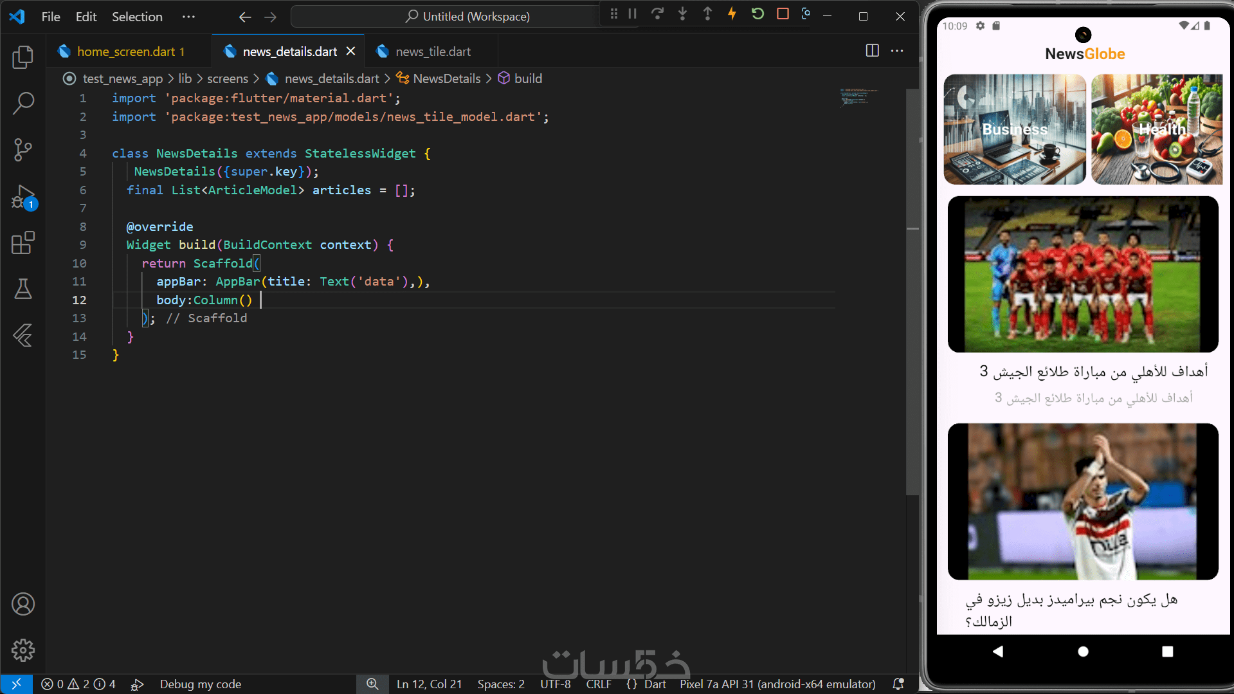The width and height of the screenshot is (1234, 694).
Task: Select device Pixel 7a API 31
Action: (x=777, y=684)
